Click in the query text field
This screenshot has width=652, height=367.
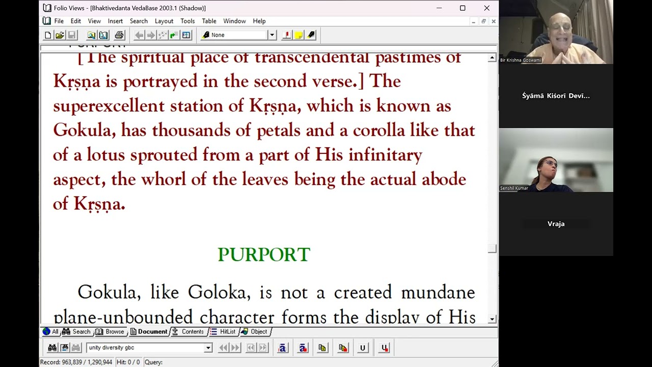(x=145, y=348)
